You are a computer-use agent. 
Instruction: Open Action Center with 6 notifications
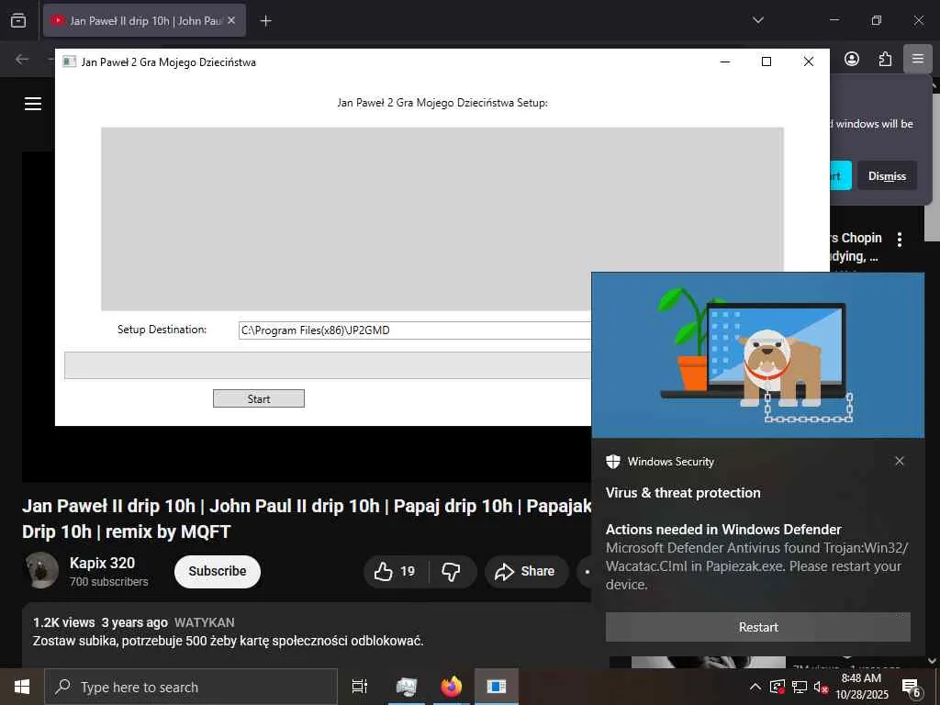tap(911, 687)
